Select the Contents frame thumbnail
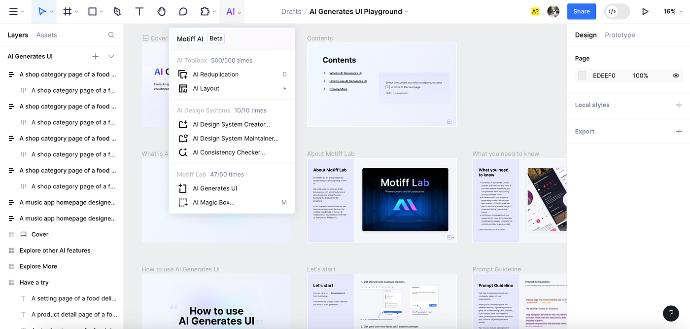This screenshot has height=329, width=690. click(382, 85)
